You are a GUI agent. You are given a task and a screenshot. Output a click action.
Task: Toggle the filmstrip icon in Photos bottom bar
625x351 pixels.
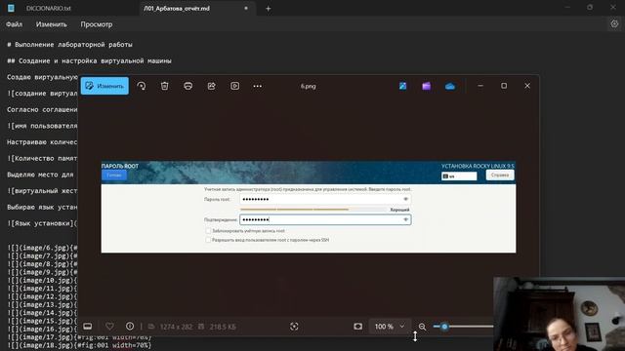click(87, 327)
